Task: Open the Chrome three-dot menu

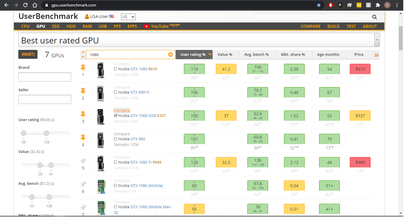Action: [397, 5]
